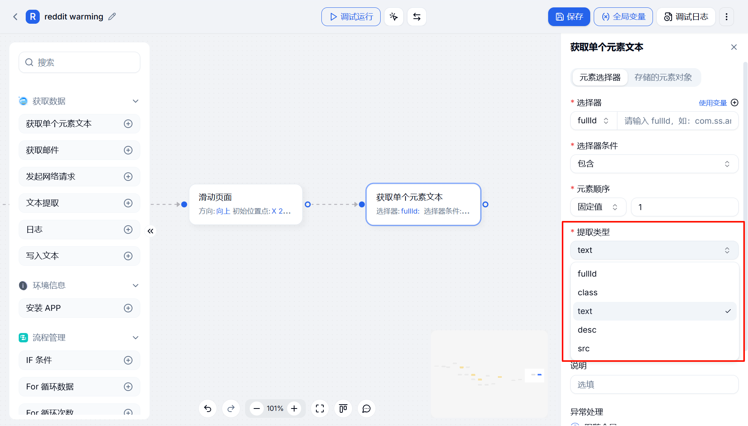The height and width of the screenshot is (426, 748).
Task: Zoom in with the plus button
Action: click(x=294, y=408)
